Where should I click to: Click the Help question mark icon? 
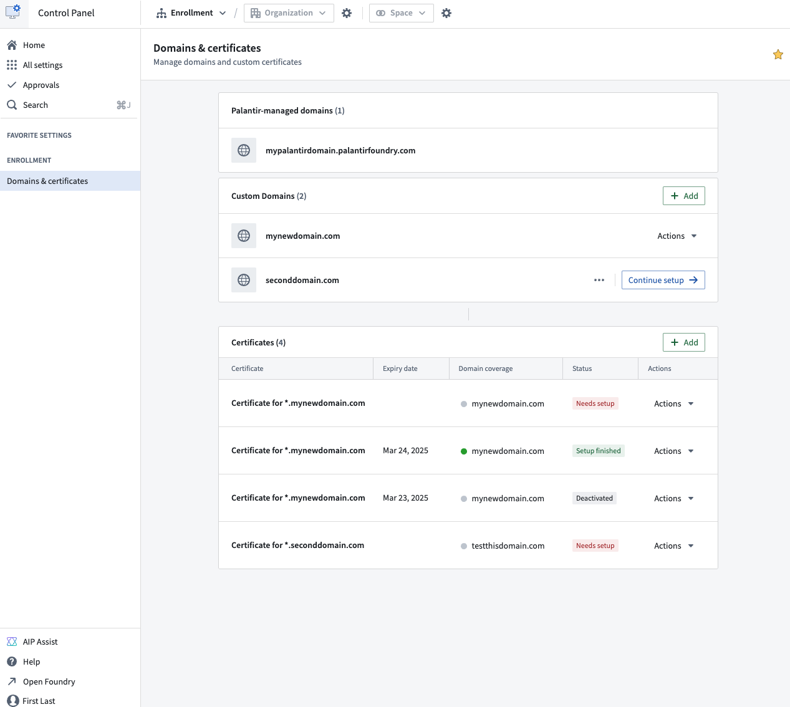12,661
